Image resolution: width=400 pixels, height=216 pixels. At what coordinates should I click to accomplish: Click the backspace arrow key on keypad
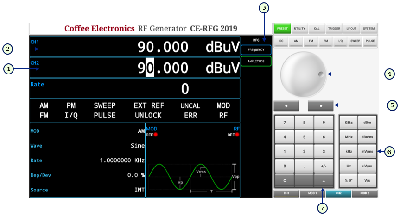323,180
